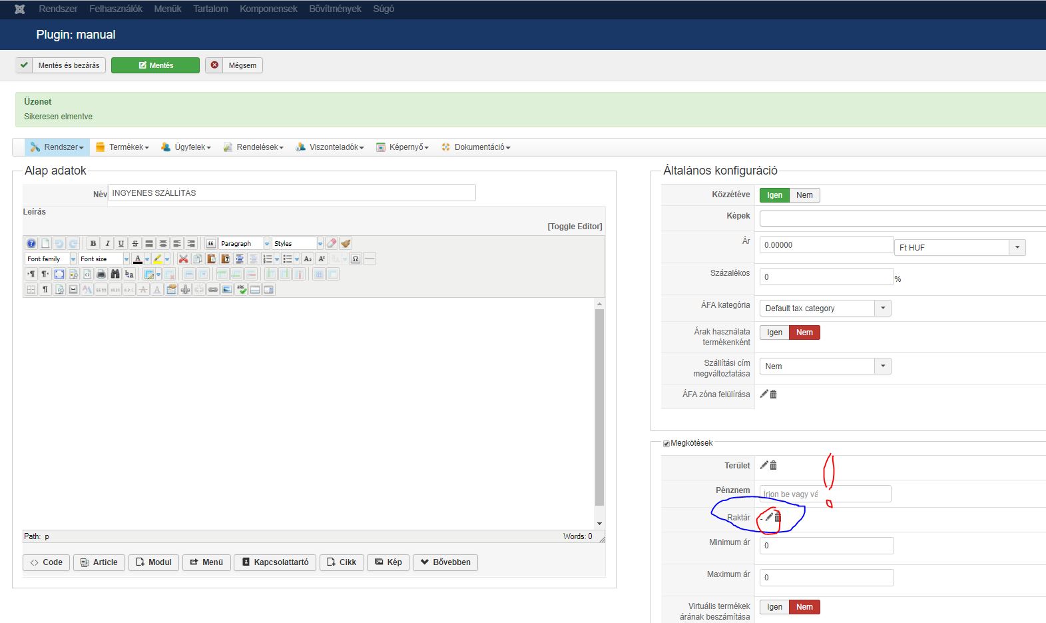Viewport: 1046px width, 623px height.
Task: Click the Bővebben button
Action: (x=445, y=562)
